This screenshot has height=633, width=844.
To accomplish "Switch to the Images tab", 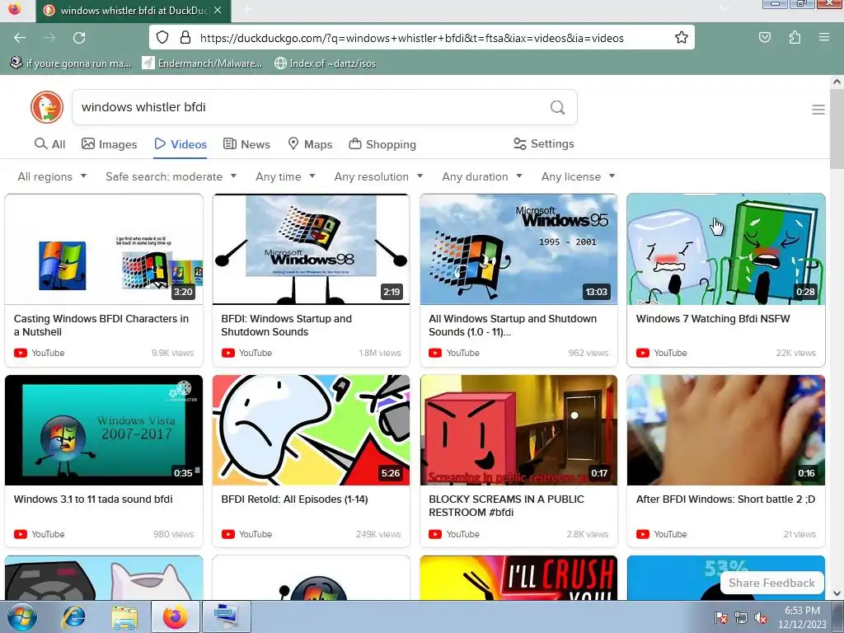I will (x=110, y=144).
